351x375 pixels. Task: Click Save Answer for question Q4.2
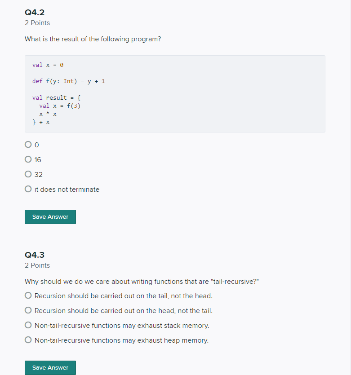tap(50, 216)
